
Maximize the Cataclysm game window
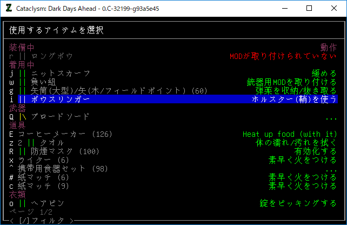click(x=309, y=8)
